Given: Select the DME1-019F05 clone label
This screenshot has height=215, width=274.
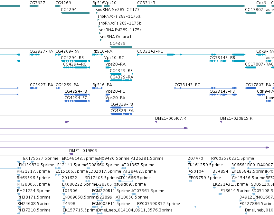Looking at the screenshot, I should [83, 151].
